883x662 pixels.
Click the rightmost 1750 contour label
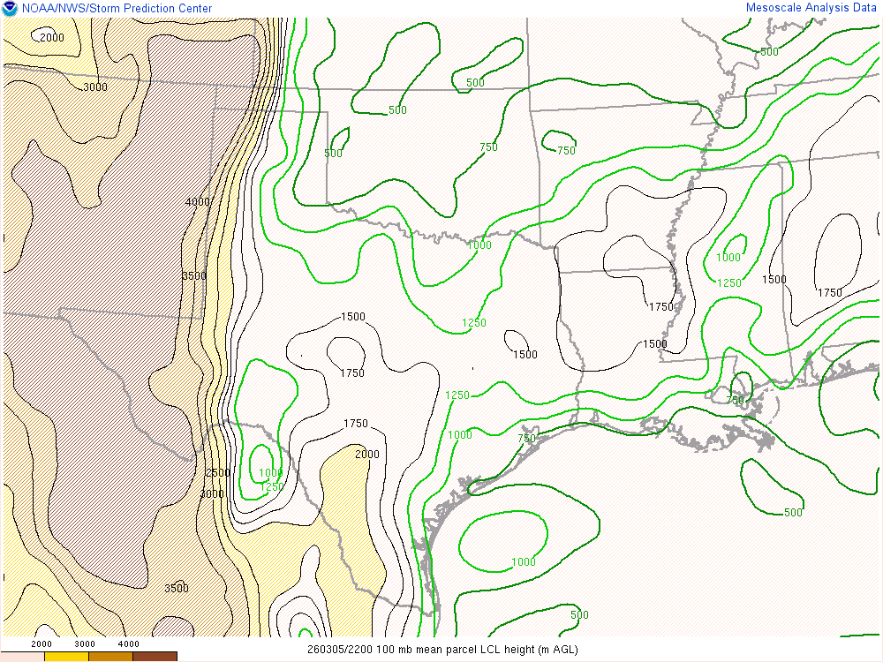[x=830, y=293]
